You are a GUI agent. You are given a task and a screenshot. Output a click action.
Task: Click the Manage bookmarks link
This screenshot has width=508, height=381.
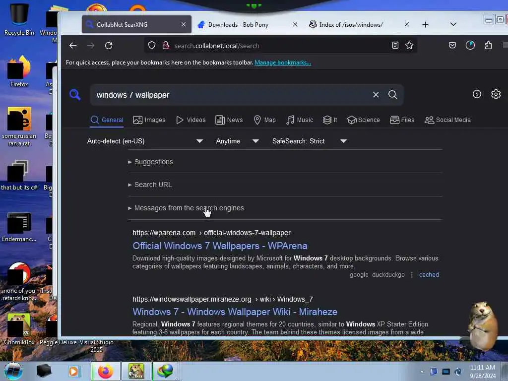point(282,63)
